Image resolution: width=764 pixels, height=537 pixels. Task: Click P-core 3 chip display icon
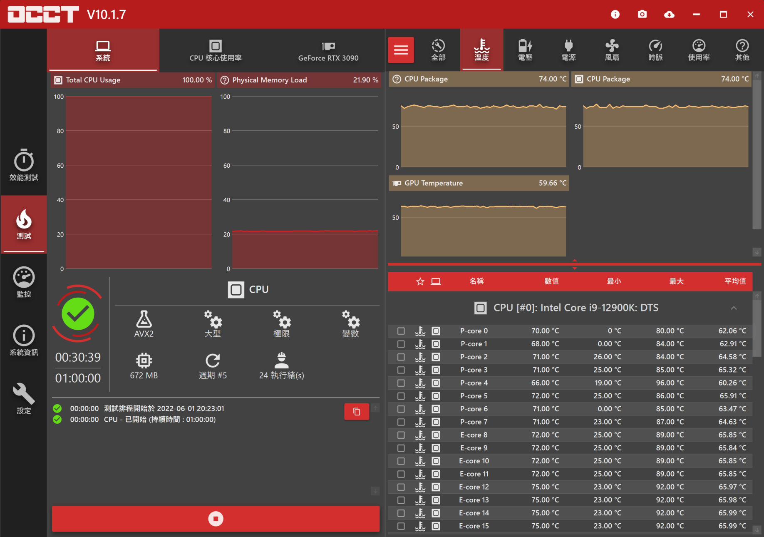pos(436,370)
